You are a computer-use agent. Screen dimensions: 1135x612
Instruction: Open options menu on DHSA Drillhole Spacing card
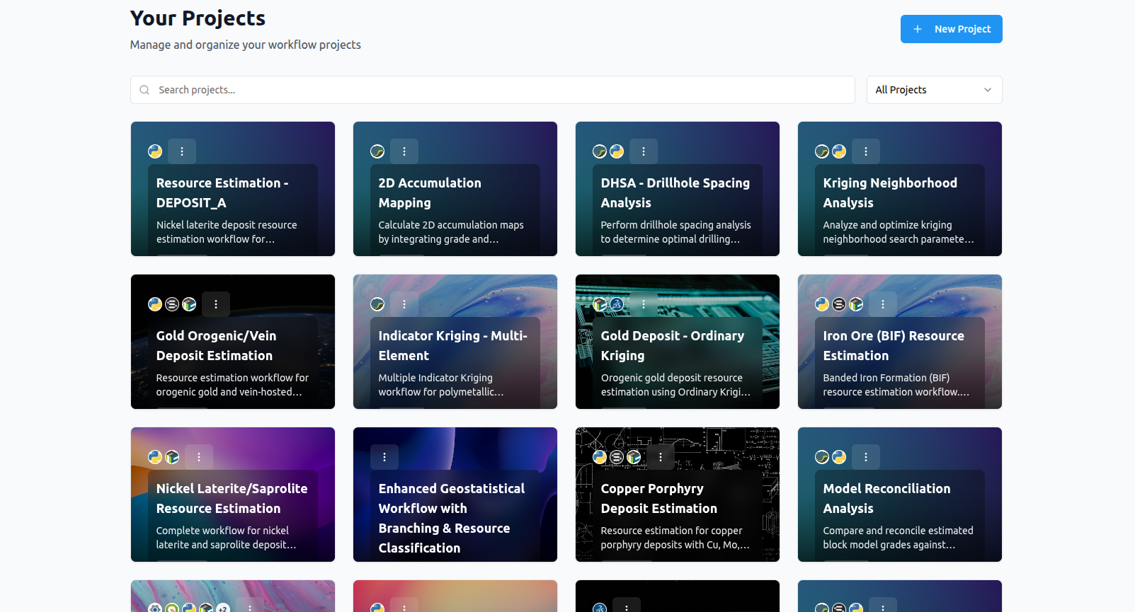tap(644, 151)
